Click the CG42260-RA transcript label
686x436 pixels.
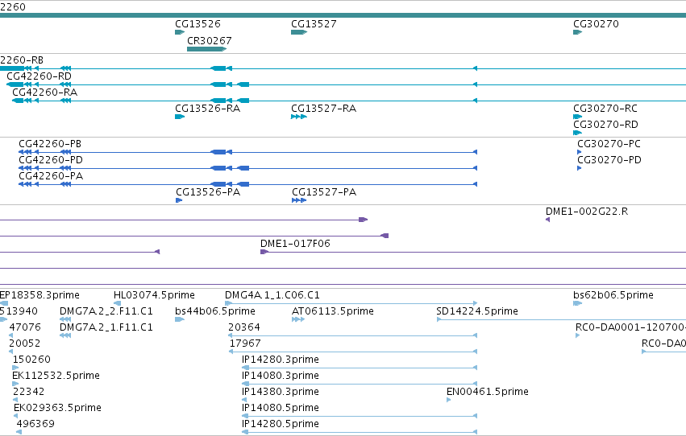[44, 92]
